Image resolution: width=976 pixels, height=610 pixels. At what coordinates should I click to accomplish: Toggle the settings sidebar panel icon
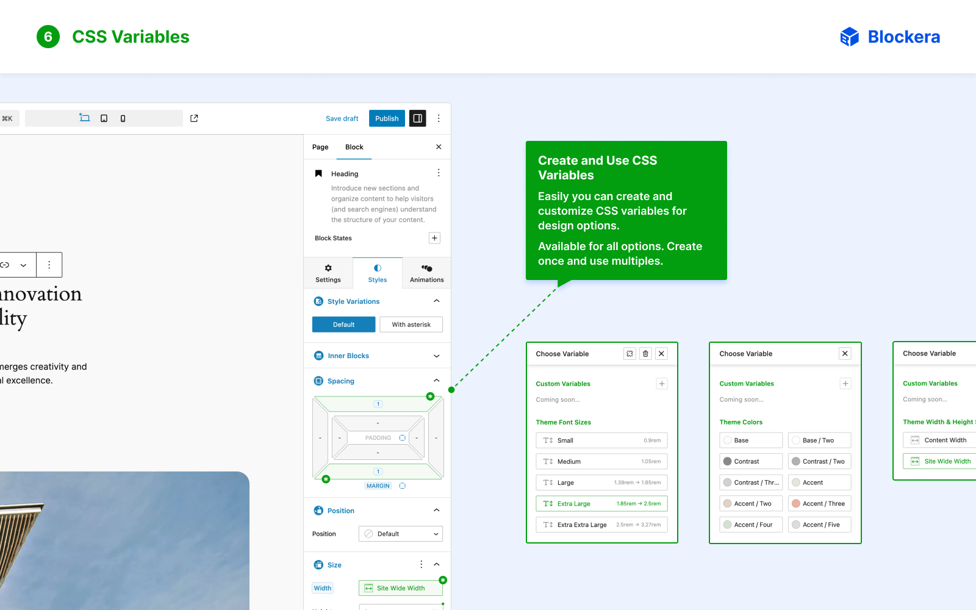coord(418,118)
